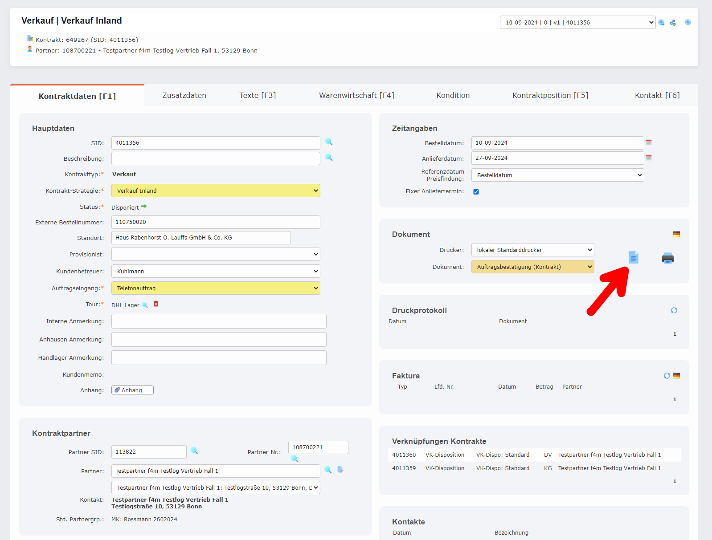Image resolution: width=712 pixels, height=540 pixels.
Task: Open calendar picker for Bestelldatum
Action: pyautogui.click(x=649, y=142)
